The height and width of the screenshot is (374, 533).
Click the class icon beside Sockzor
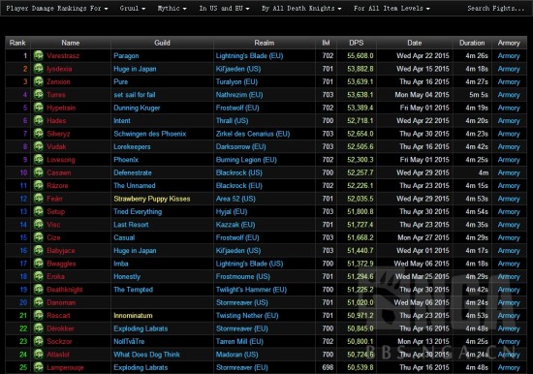click(x=39, y=341)
